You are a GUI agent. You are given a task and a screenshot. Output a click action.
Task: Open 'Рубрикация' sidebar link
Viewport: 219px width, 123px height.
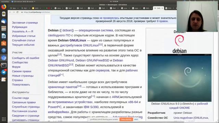point(20,27)
